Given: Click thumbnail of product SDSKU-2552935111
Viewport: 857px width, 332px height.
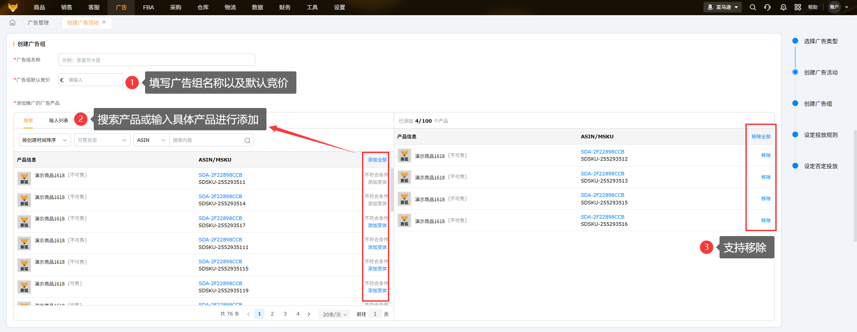Looking at the screenshot, I should [x=24, y=243].
